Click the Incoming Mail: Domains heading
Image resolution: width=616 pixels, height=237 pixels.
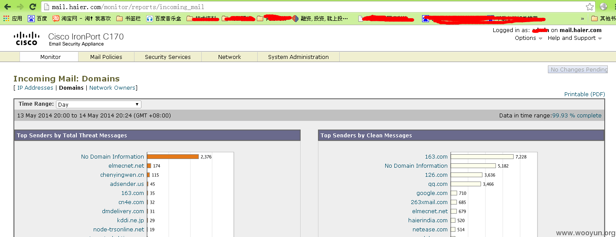click(x=66, y=78)
